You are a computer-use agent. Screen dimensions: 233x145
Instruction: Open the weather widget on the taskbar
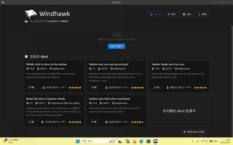tap(11, 141)
